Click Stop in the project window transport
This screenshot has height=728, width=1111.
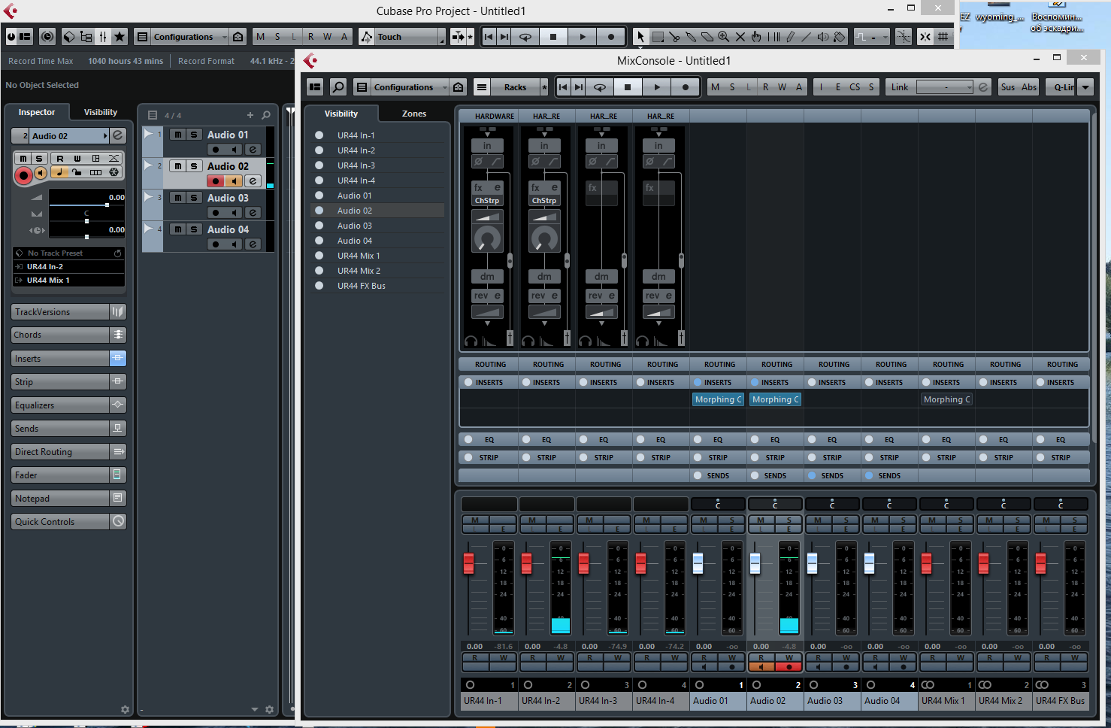pos(553,37)
